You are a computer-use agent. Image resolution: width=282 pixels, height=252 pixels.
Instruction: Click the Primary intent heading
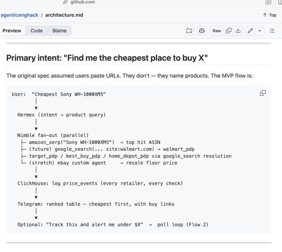pyautogui.click(x=107, y=58)
